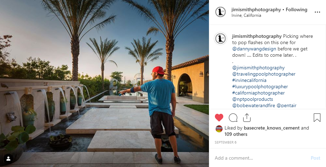This screenshot has width=326, height=167.
Task: Save post with bookmark icon
Action: click(x=317, y=118)
